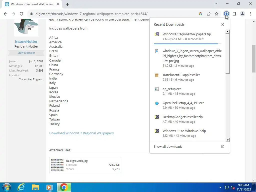Viewport: 256px width, 192px height.
Task: Click the Staff Member banner
Action: (x=26, y=53)
